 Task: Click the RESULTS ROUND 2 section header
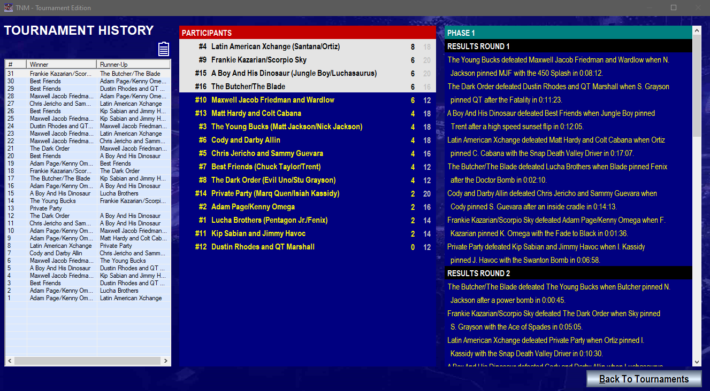pyautogui.click(x=567, y=273)
